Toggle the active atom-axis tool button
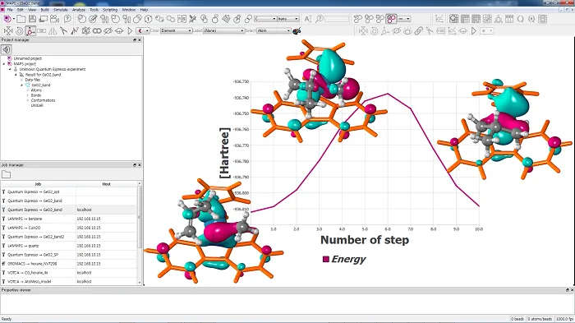The height and width of the screenshot is (323, 575). point(30,31)
